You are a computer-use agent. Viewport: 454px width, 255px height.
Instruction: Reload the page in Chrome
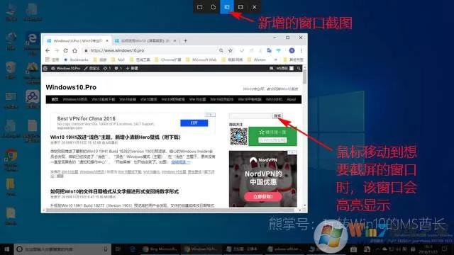pyautogui.click(x=66, y=50)
